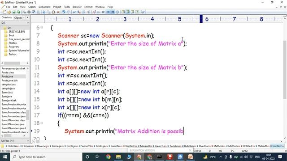287x161 pixels.
Task: Close the EVALUATION VERSION notice
Action: [190, 150]
